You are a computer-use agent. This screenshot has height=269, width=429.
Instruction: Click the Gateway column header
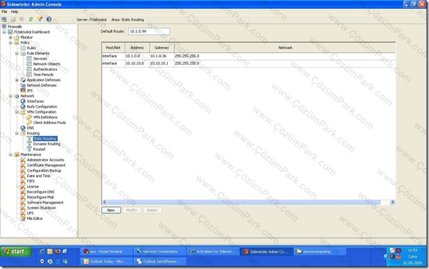pos(162,47)
